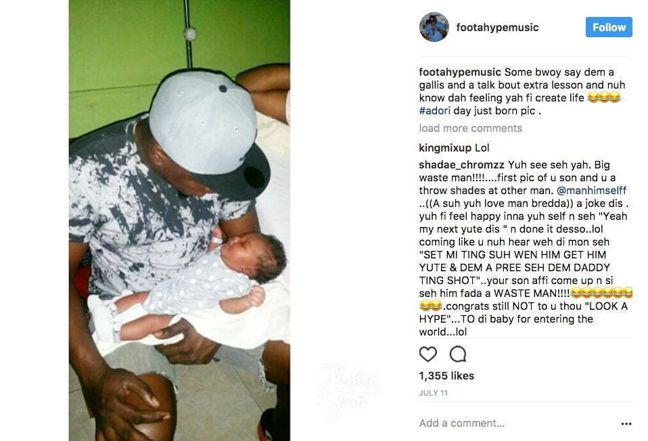Open the @manhimselff mention

click(591, 191)
